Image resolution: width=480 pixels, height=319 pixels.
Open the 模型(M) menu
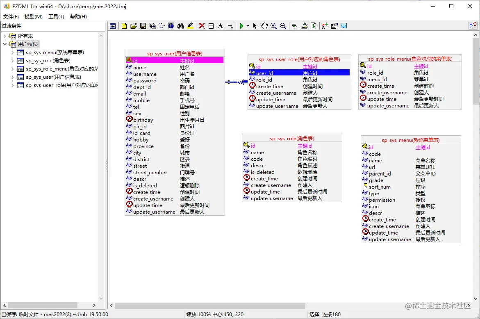[33, 16]
